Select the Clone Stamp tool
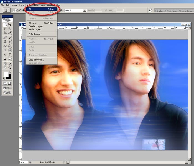This screenshot has height=166, width=194. pyautogui.click(x=5, y=42)
